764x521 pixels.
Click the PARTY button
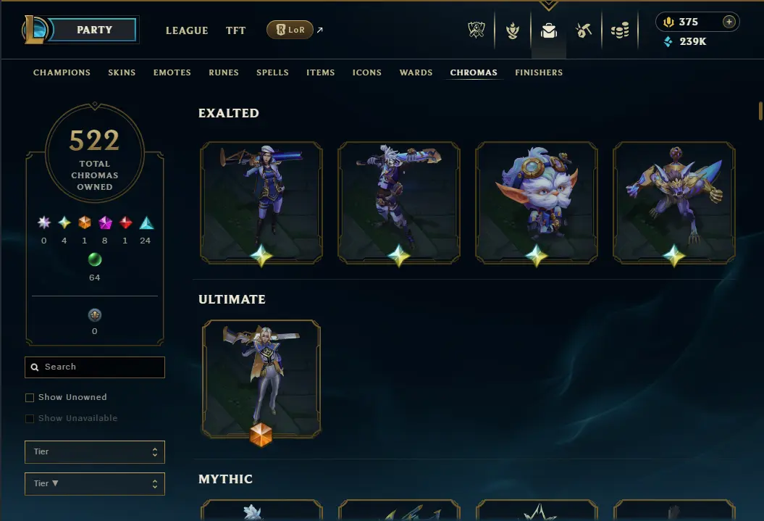(94, 30)
